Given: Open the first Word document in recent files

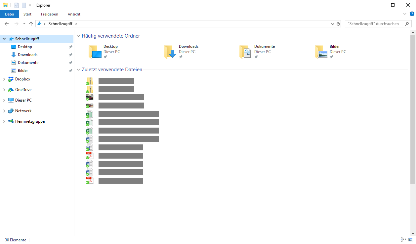Looking at the screenshot, I should tap(128, 139).
